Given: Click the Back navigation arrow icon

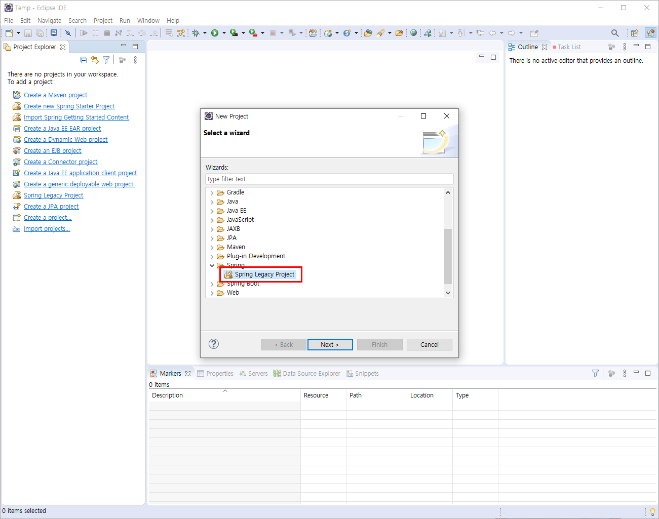Looking at the screenshot, I should 492,33.
